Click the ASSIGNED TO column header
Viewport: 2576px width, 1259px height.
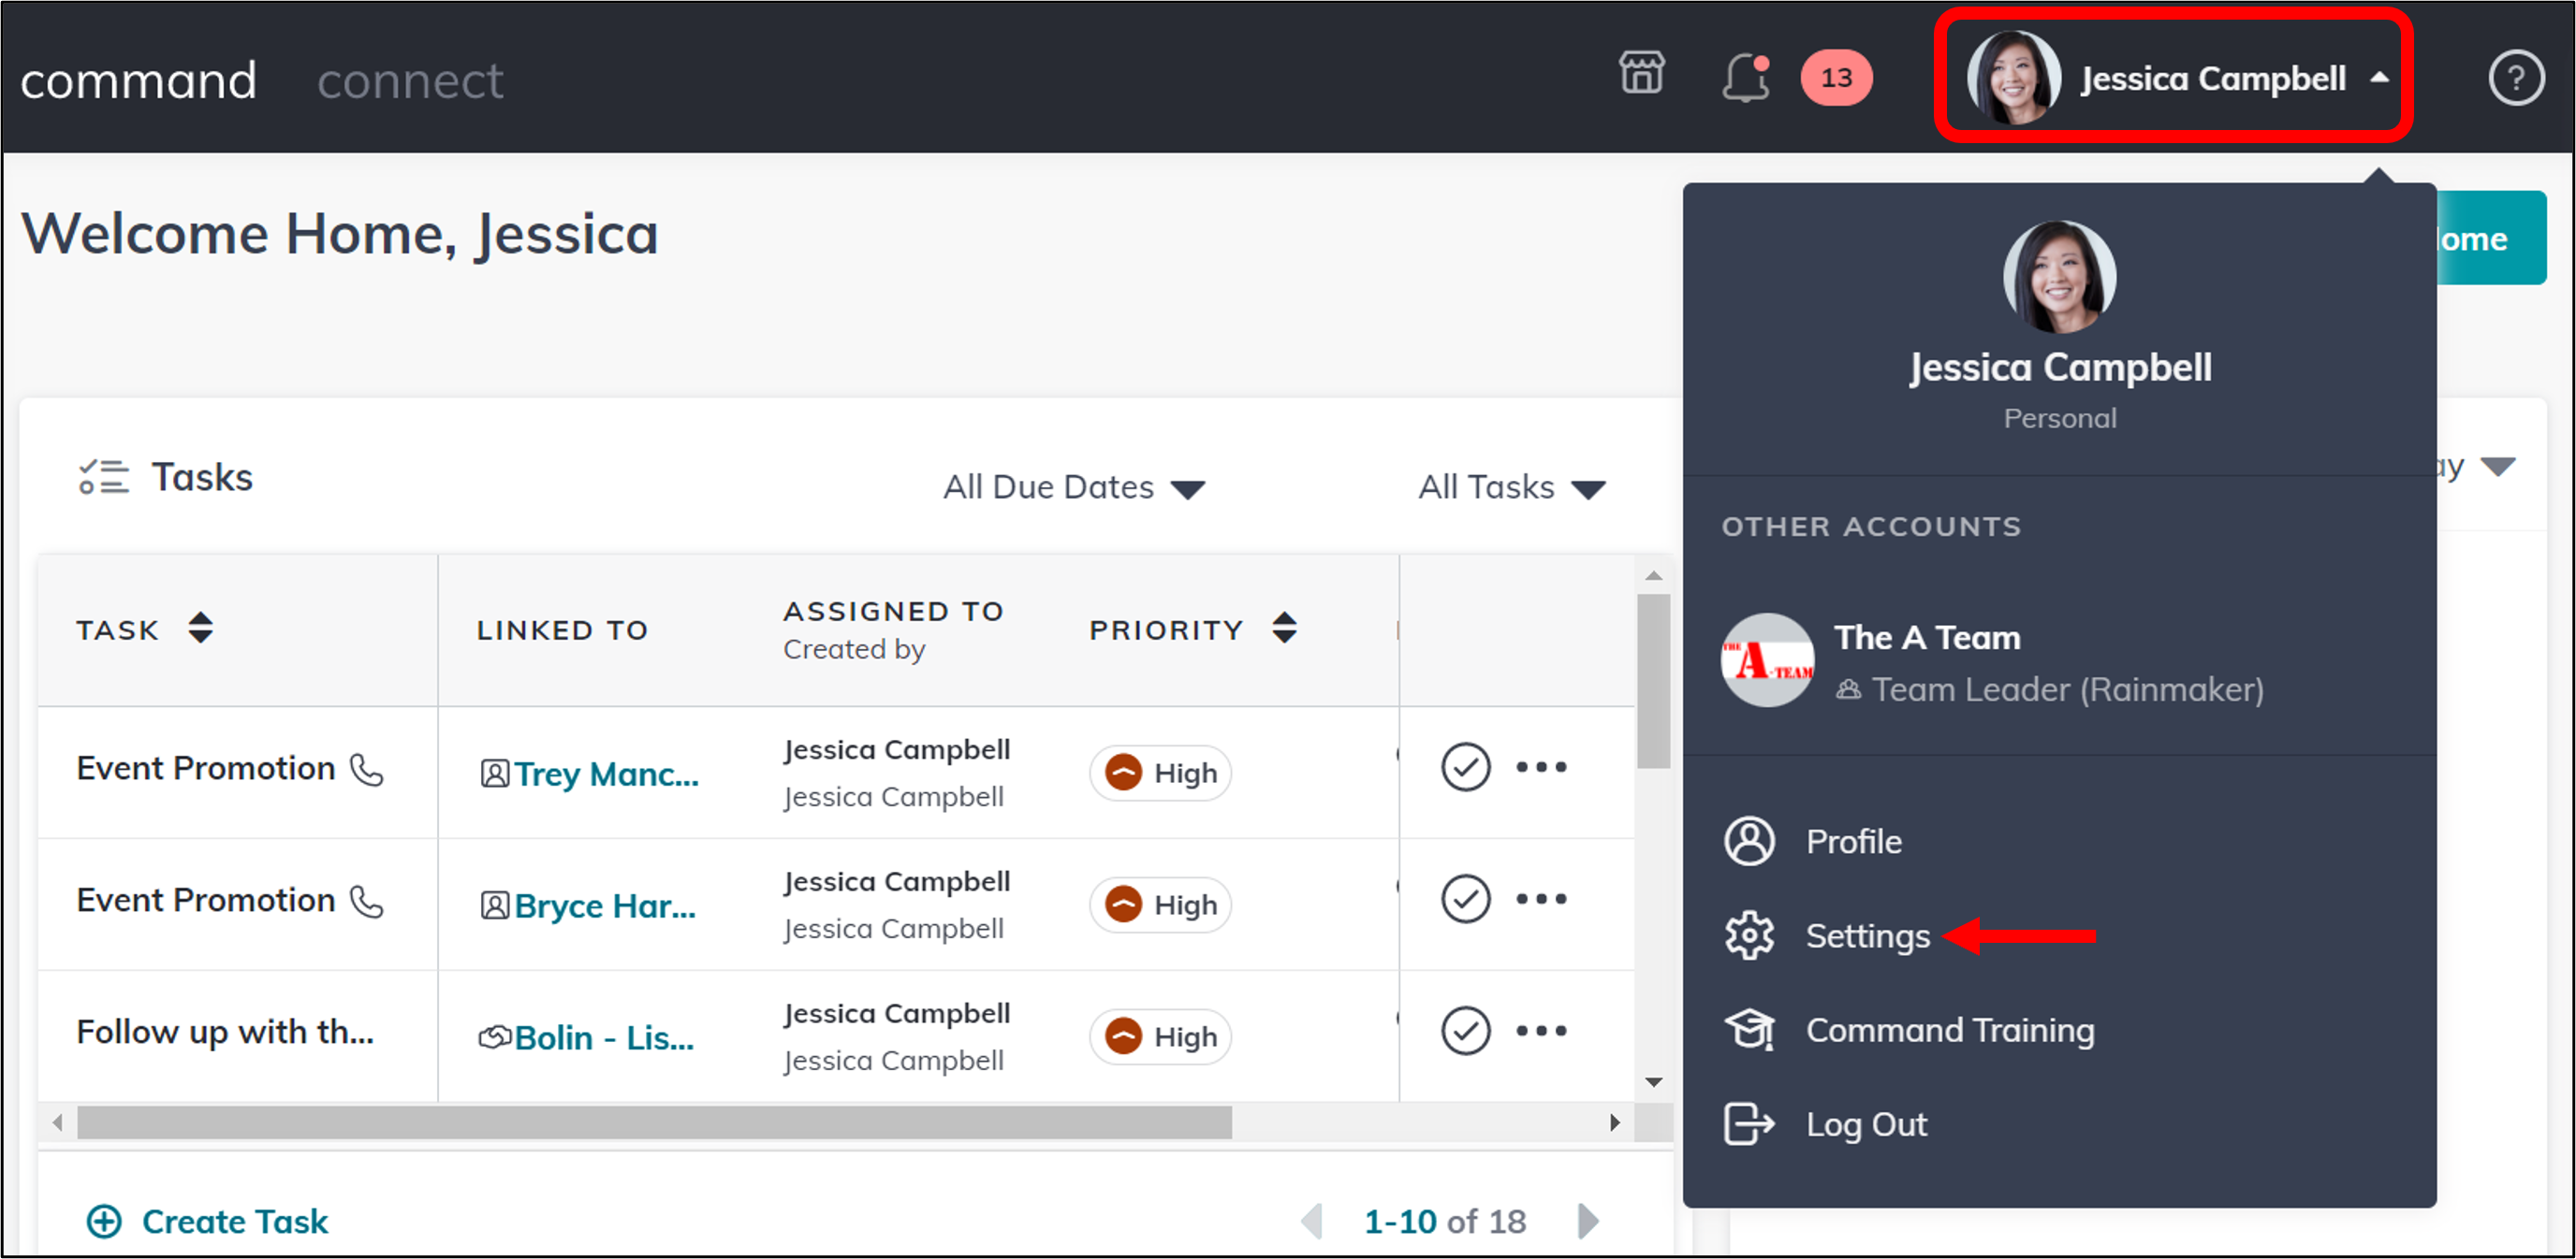click(893, 611)
